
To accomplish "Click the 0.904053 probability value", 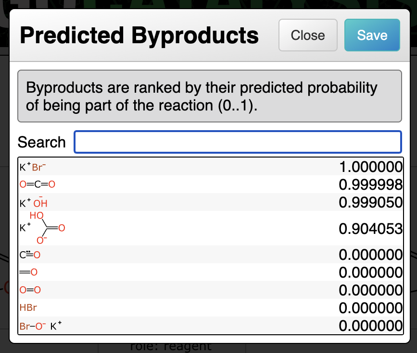I will pyautogui.click(x=370, y=229).
